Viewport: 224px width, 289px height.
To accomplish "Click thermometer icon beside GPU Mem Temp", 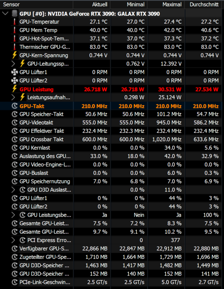I will point(15,30).
